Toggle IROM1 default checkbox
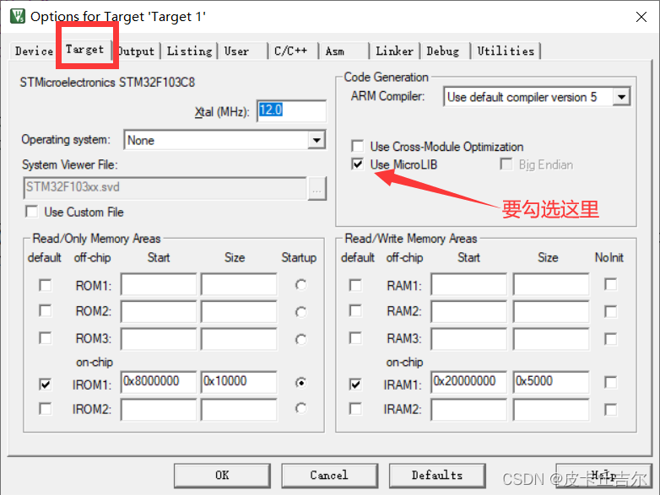The image size is (660, 495). tap(45, 384)
